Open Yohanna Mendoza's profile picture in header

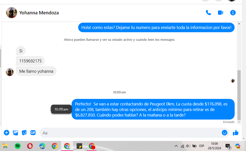click(11, 13)
